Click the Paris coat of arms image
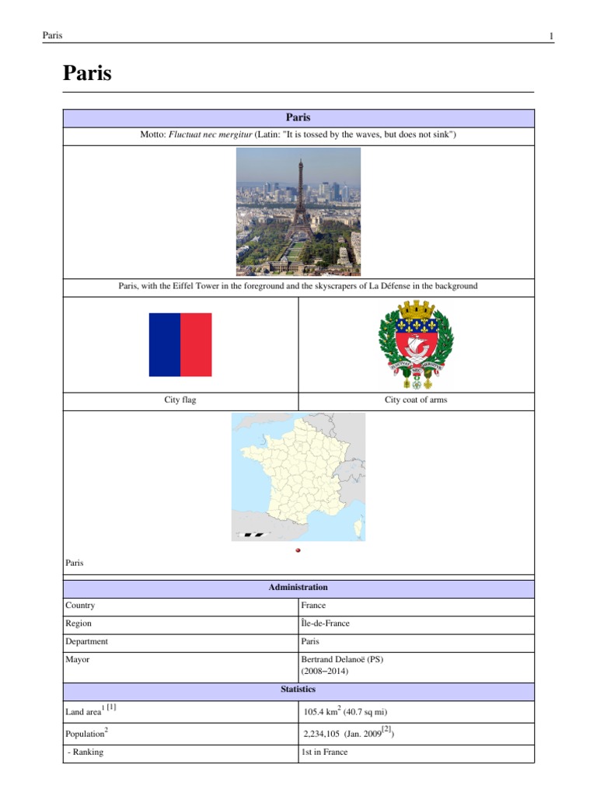Screen dimensions: 597x796 pyautogui.click(x=416, y=344)
